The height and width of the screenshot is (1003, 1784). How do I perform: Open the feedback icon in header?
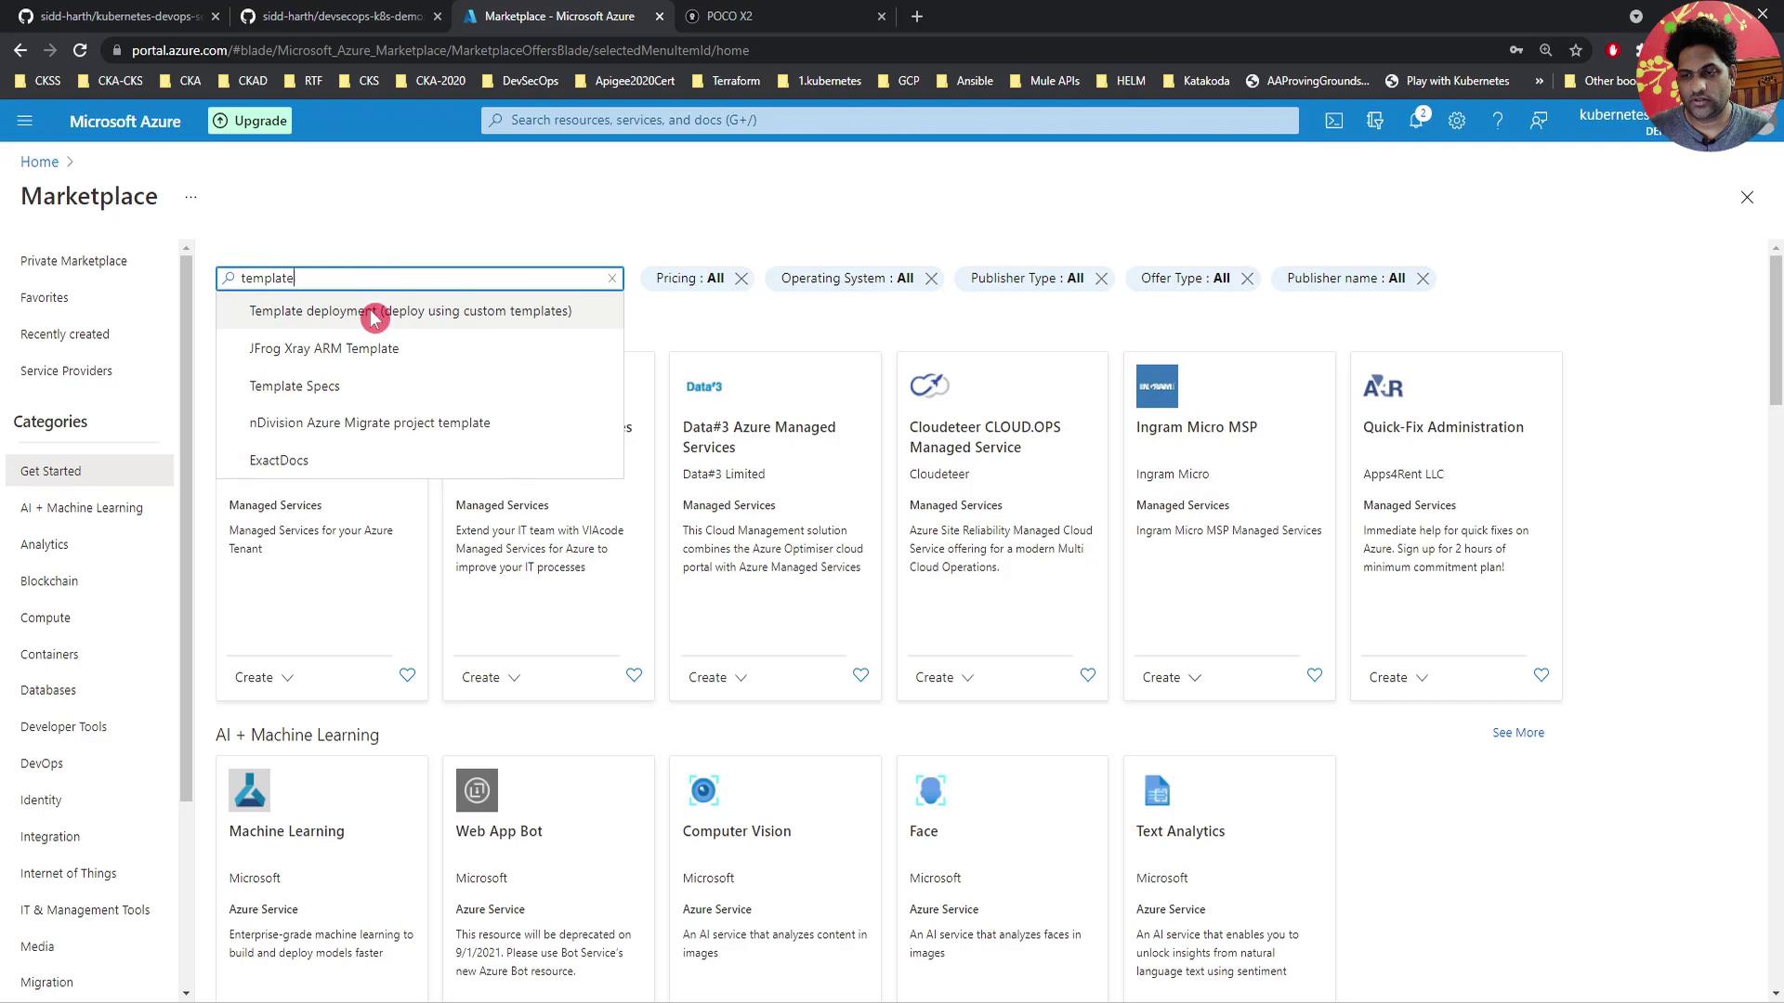[x=1539, y=121]
